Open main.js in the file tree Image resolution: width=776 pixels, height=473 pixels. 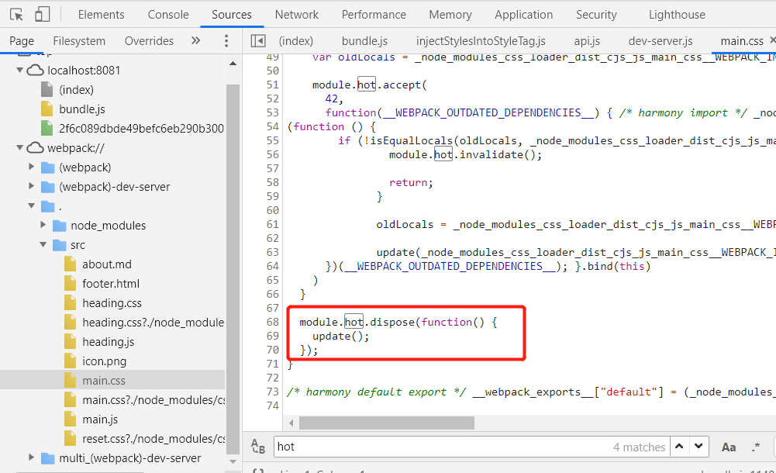pos(100,419)
